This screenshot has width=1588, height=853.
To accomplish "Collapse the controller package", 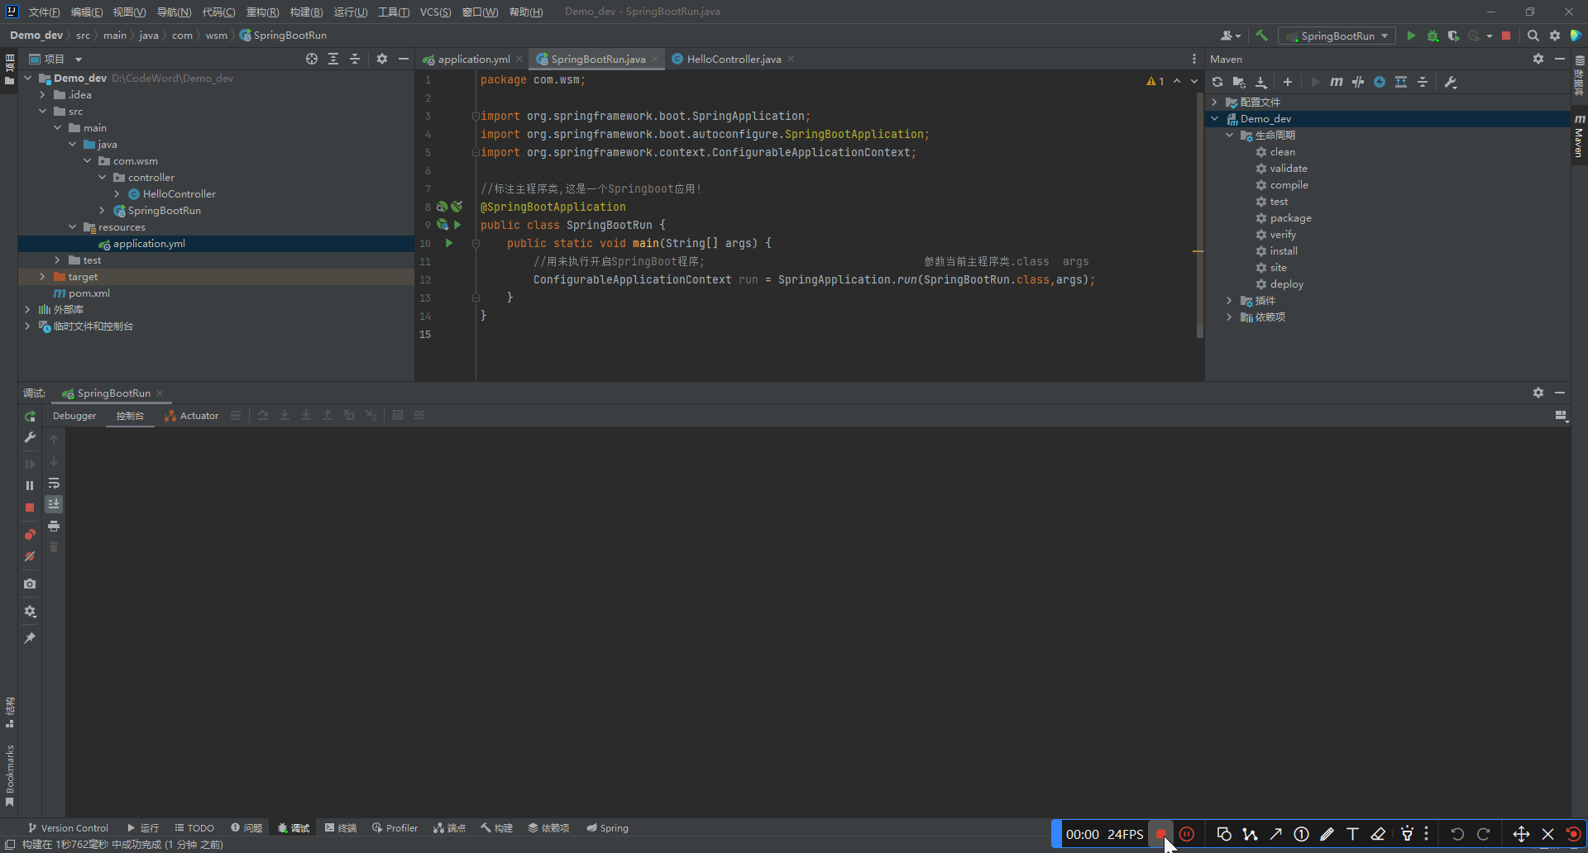I will pyautogui.click(x=103, y=178).
